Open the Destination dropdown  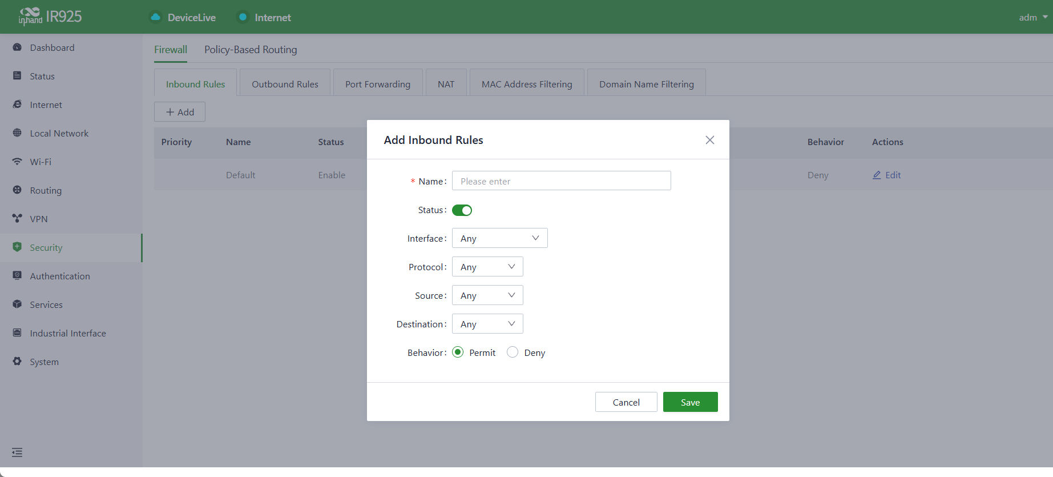click(487, 324)
